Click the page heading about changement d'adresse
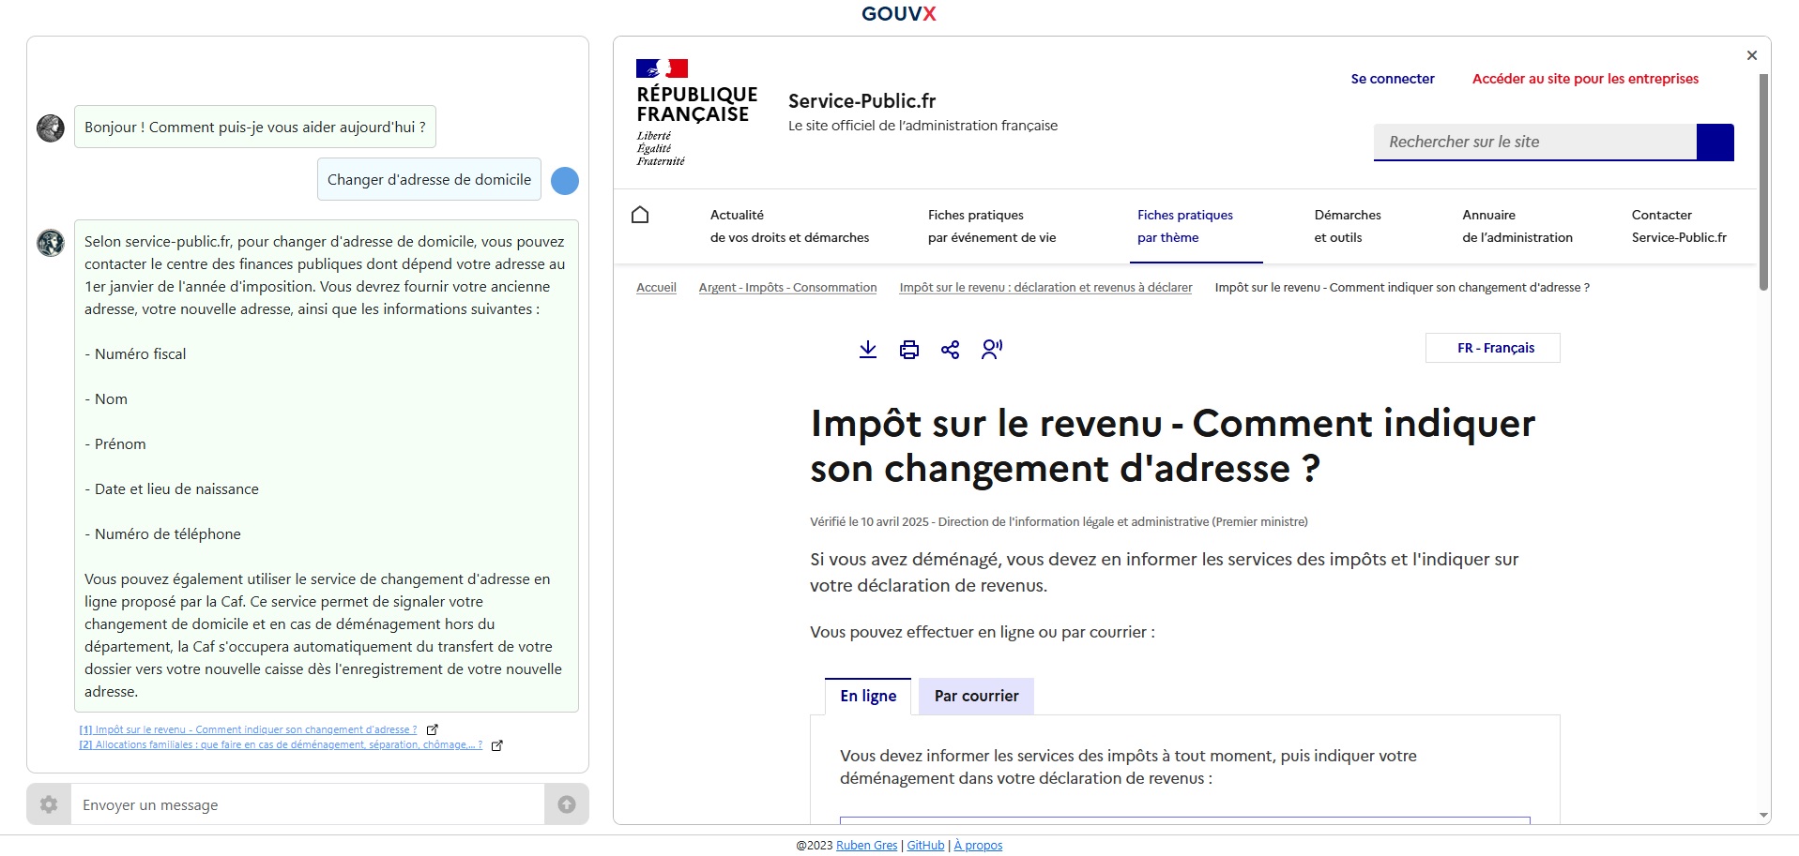Image resolution: width=1799 pixels, height=856 pixels. tap(1172, 445)
